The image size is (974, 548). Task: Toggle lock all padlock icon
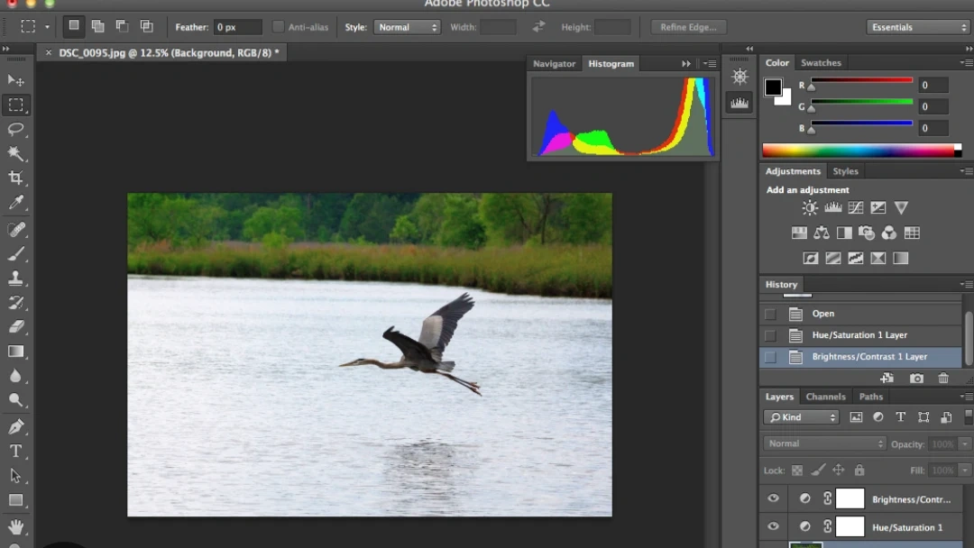click(x=859, y=470)
